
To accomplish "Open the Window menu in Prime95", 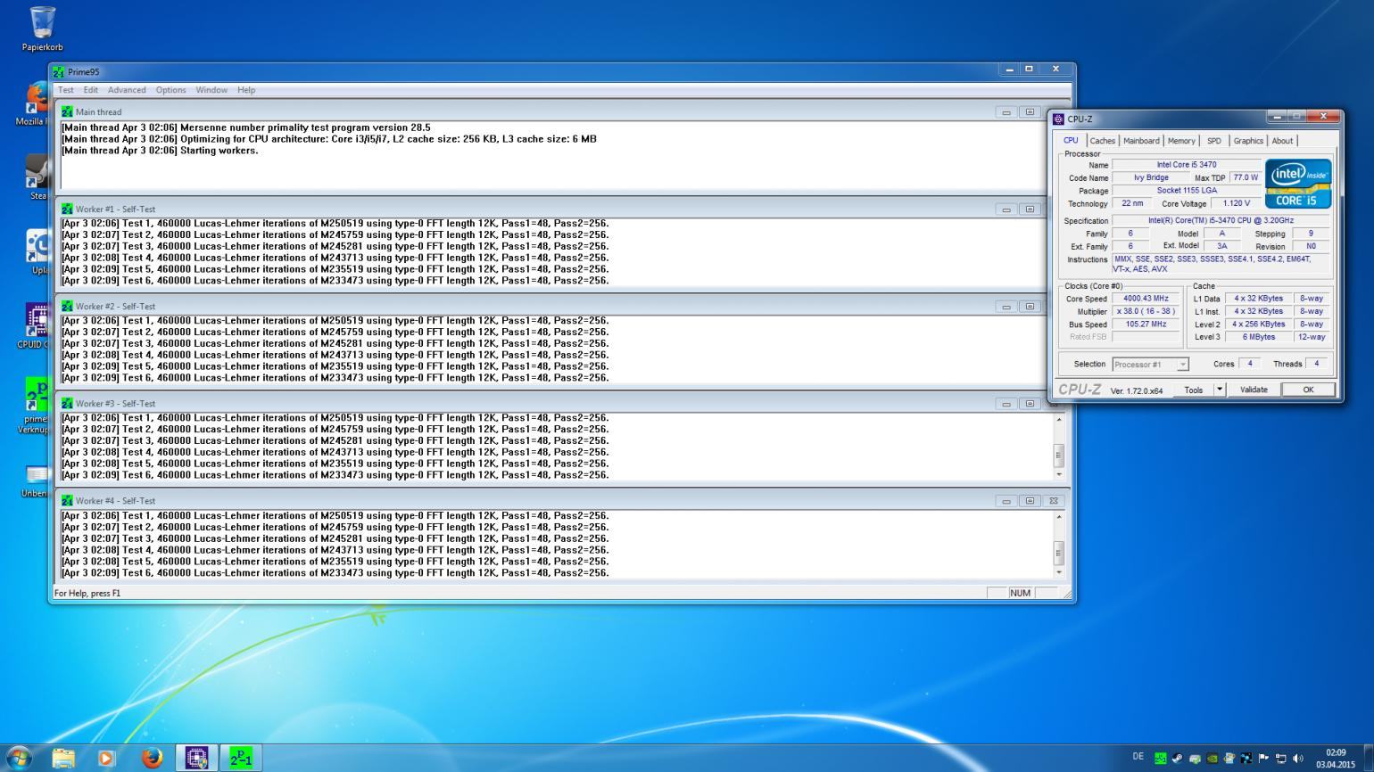I will pyautogui.click(x=211, y=90).
